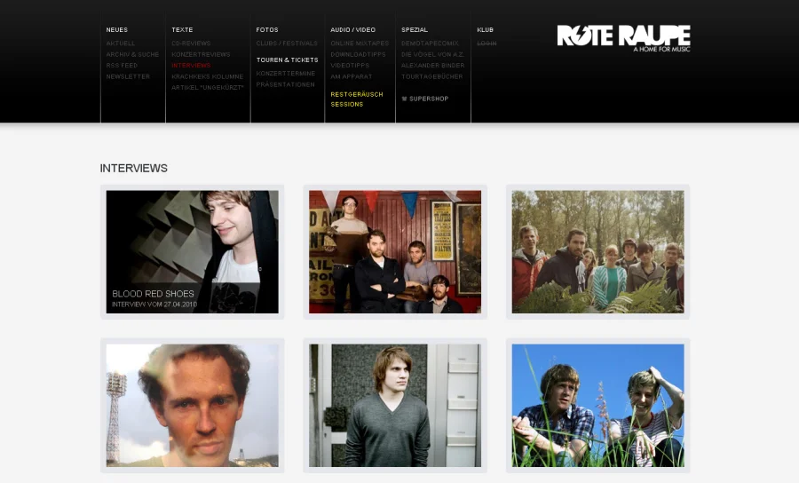Select Konzertreviews in Texte menu
Image resolution: width=799 pixels, height=483 pixels.
click(201, 54)
